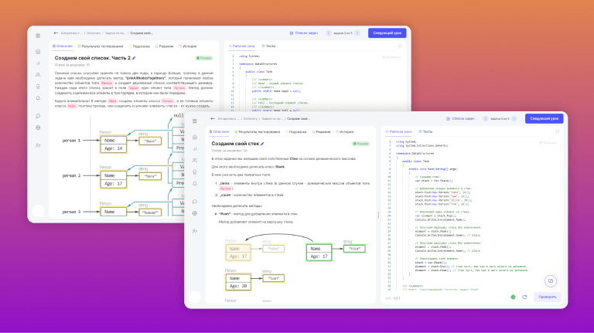This screenshot has width=594, height=333.
Task: Open hamburger menu in the back window
Action: pyautogui.click(x=38, y=34)
